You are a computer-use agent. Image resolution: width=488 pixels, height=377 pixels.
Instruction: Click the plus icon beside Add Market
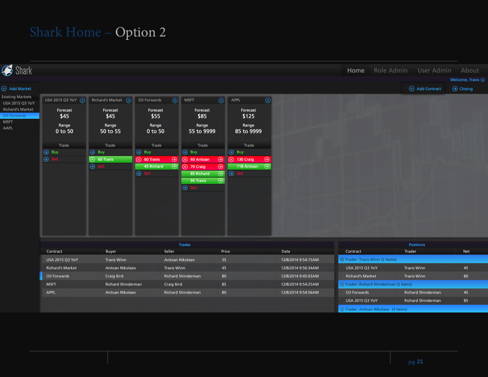point(4,89)
